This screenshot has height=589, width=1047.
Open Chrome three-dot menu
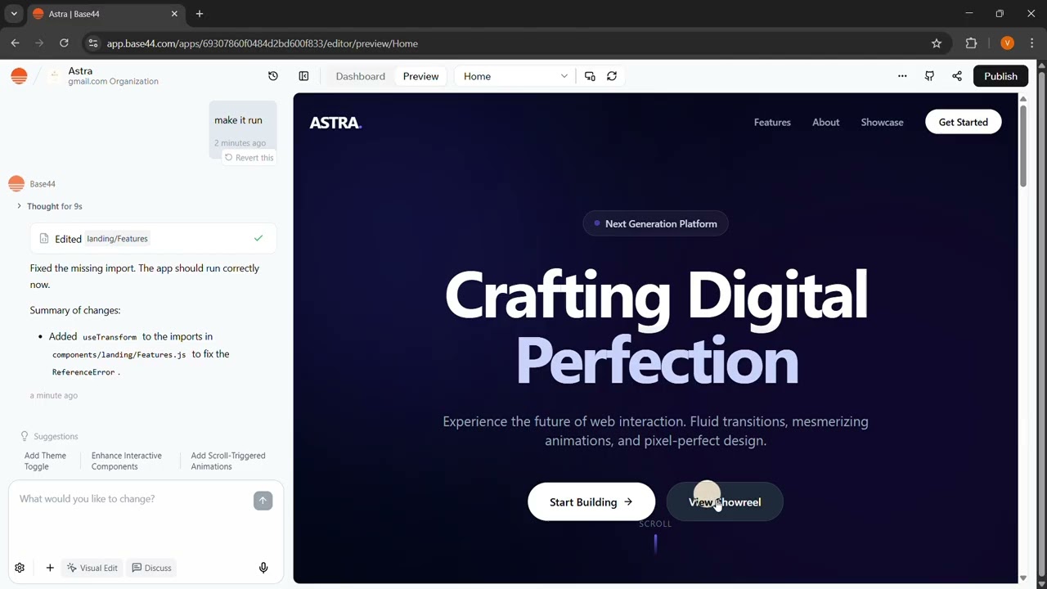(x=1033, y=43)
